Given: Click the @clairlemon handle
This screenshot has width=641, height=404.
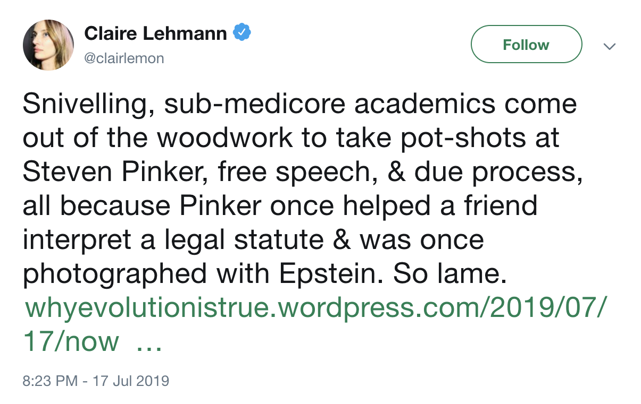Looking at the screenshot, I should [x=124, y=58].
